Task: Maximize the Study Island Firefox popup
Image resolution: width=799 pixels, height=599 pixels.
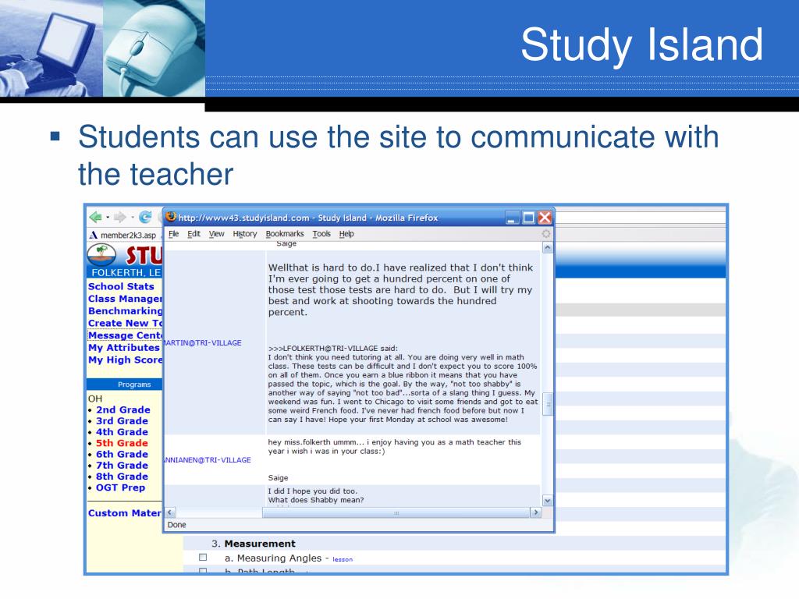Action: (529, 218)
